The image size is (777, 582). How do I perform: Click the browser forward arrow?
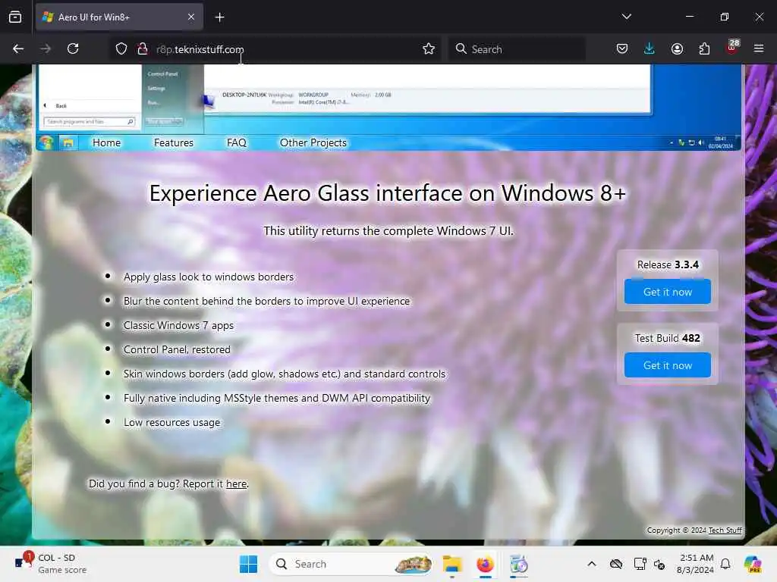46,48
